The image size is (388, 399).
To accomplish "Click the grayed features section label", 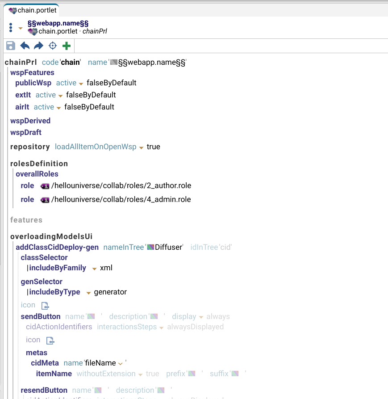I will click(26, 220).
